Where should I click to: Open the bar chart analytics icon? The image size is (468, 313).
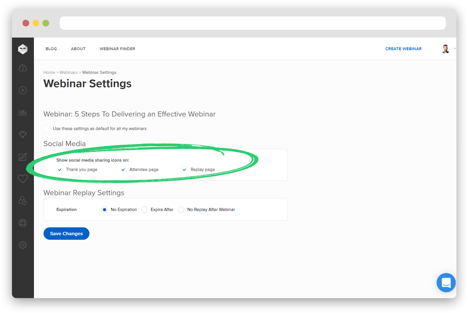(x=23, y=112)
